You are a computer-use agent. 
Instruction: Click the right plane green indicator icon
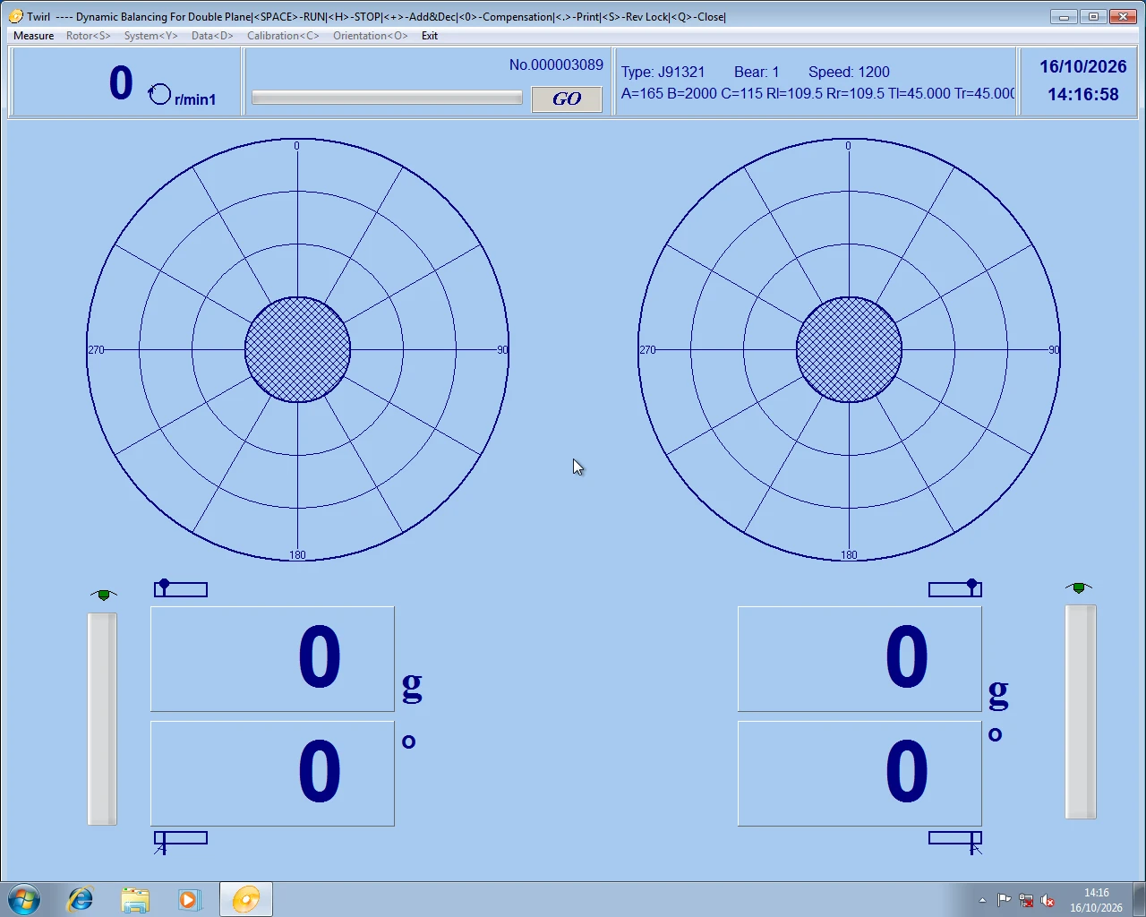pos(1079,587)
